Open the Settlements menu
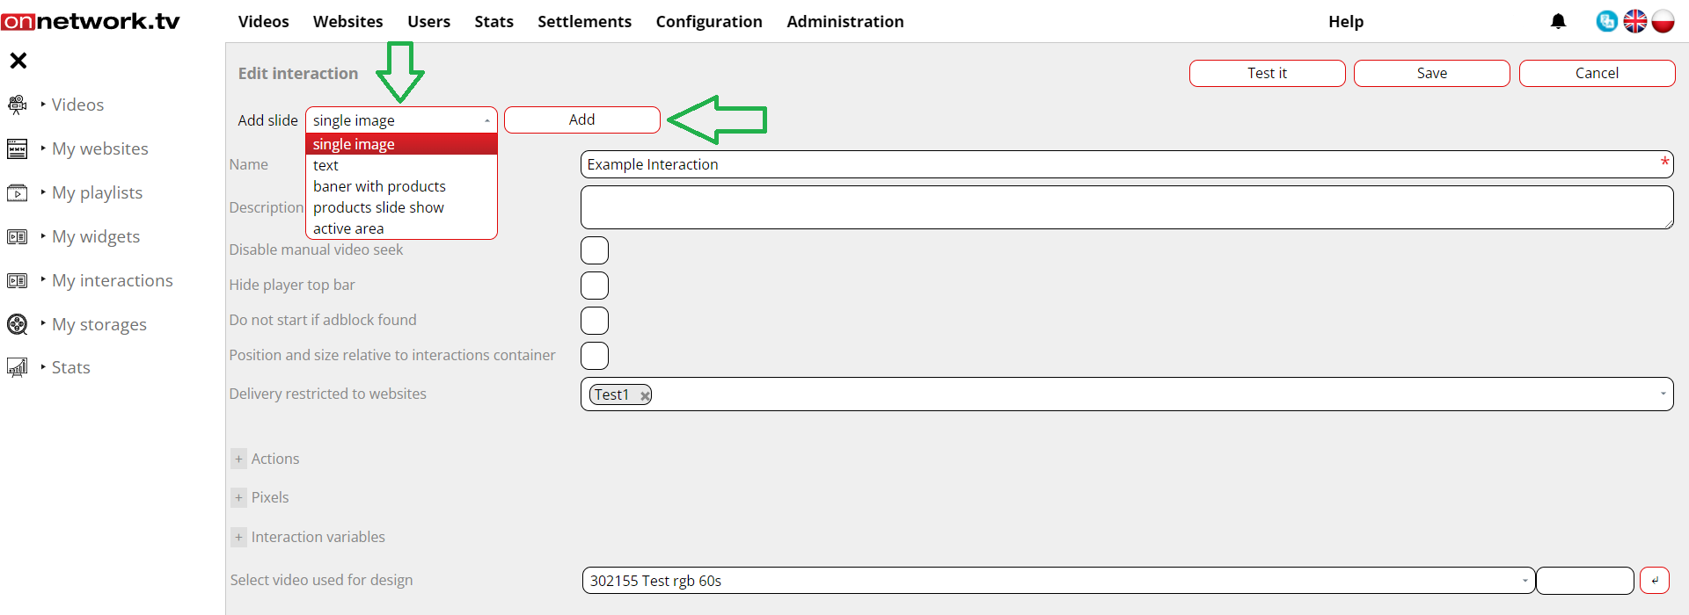Screen dimensions: 1689x615 tap(584, 21)
